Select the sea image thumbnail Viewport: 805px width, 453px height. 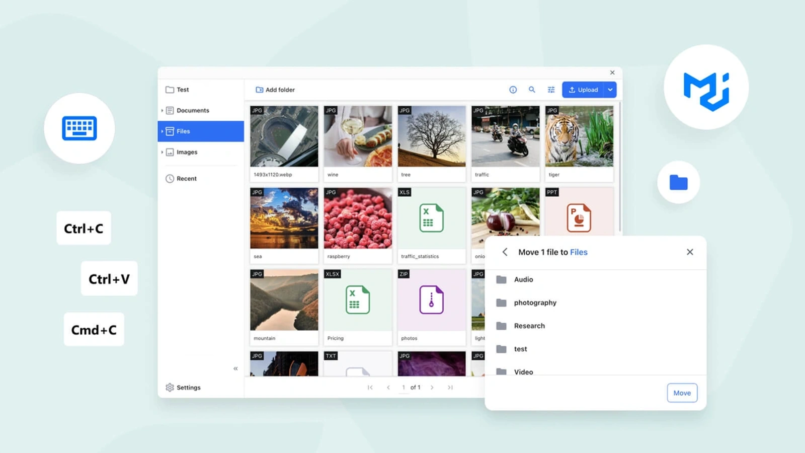(284, 218)
